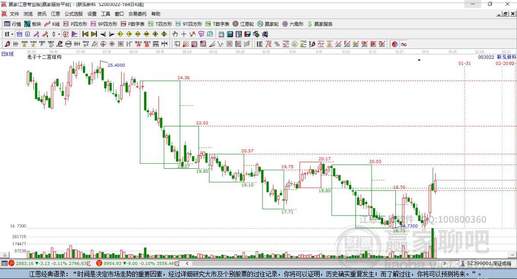Switch to K线 chart view
The width and height of the screenshot is (517, 279).
click(52, 24)
